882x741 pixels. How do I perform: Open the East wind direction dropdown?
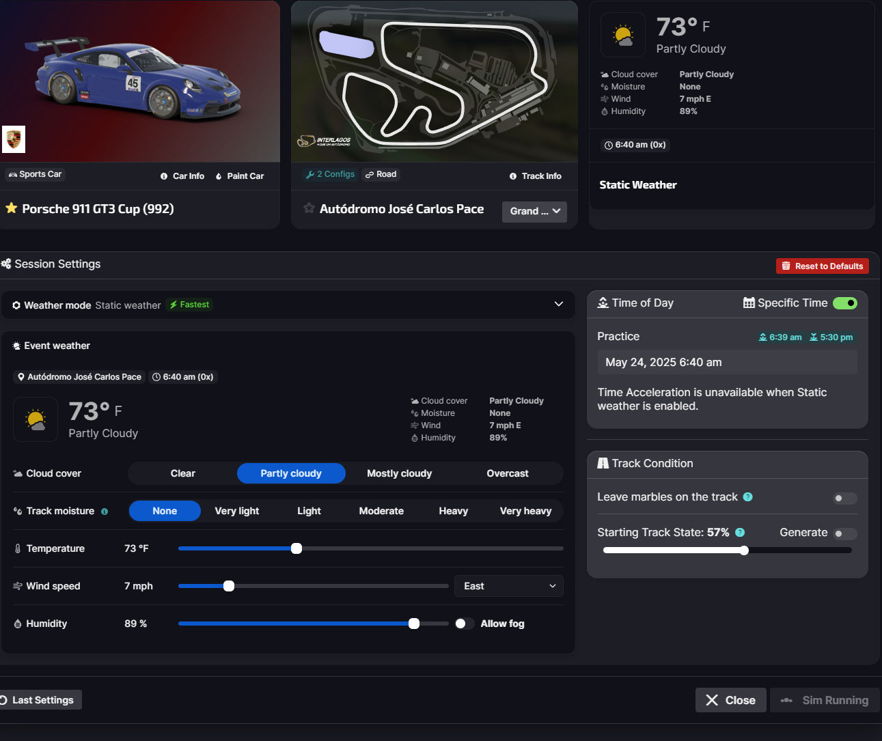pyautogui.click(x=509, y=586)
